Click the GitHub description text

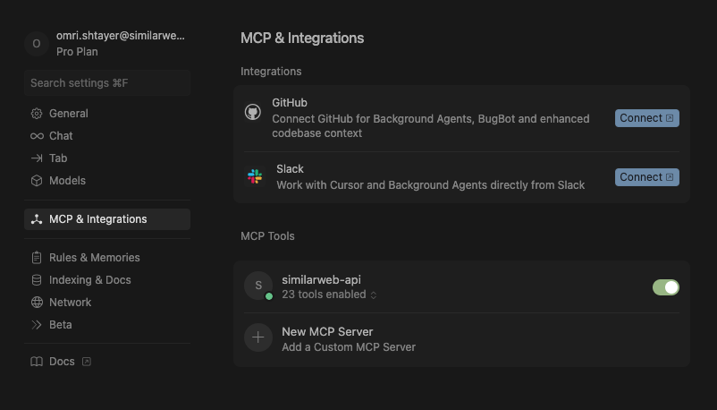click(430, 126)
